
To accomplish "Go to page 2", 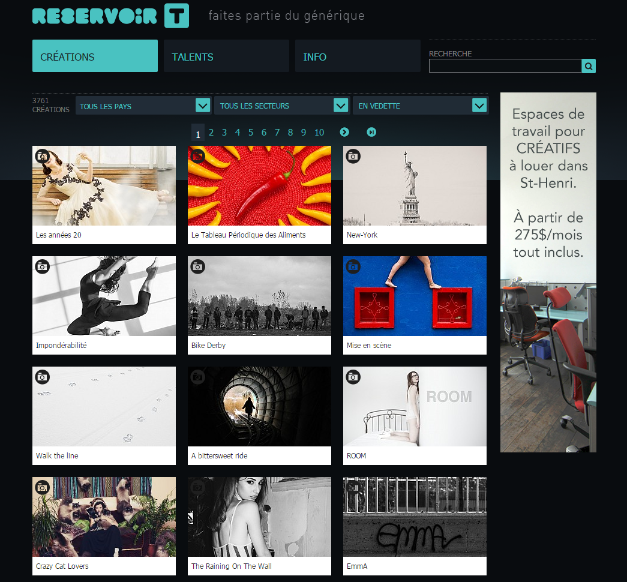I will click(211, 133).
